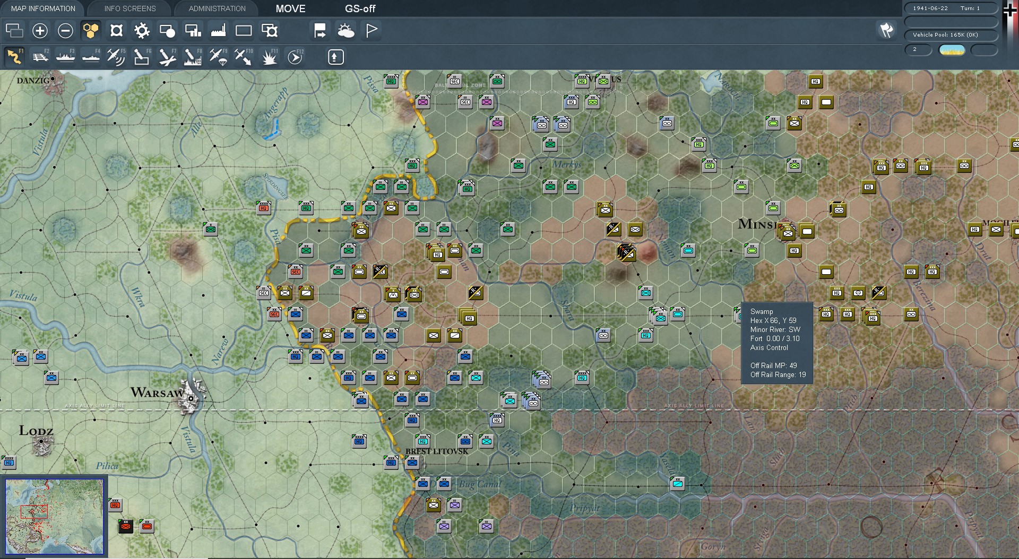
Task: Click the wheat-field weather swatch
Action: [x=952, y=50]
